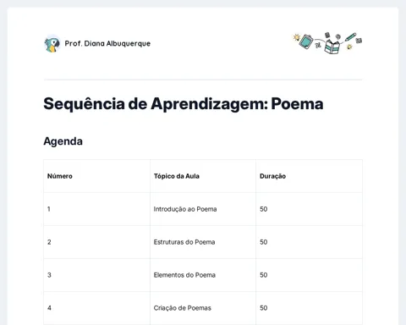Click the book illustration in header
The height and width of the screenshot is (325, 406).
pos(332,47)
